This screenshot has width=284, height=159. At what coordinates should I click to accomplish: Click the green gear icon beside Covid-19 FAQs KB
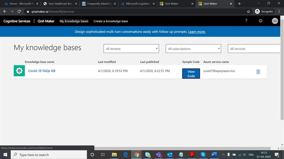tap(19, 71)
